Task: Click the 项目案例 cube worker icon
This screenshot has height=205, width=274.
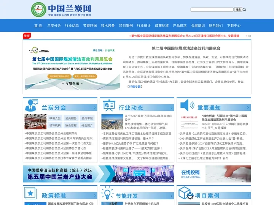Action: click(186, 193)
